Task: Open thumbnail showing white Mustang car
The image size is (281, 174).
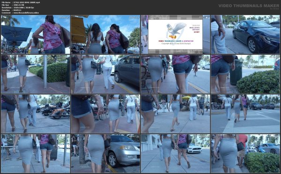Action: (176, 153)
